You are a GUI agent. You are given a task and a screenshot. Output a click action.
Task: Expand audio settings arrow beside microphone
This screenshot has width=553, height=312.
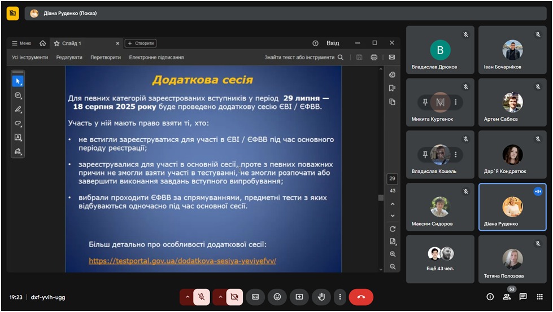coord(187,297)
